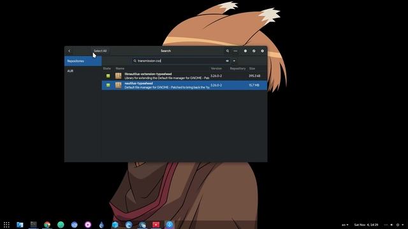408x229 pixels.
Task: Open the search history dropdown arrow
Action: [234, 61]
